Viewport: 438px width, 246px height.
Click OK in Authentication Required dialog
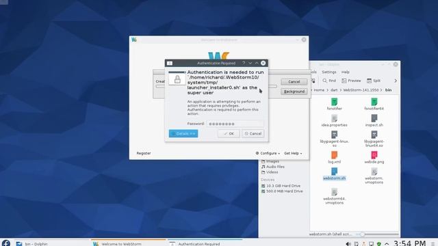229,134
